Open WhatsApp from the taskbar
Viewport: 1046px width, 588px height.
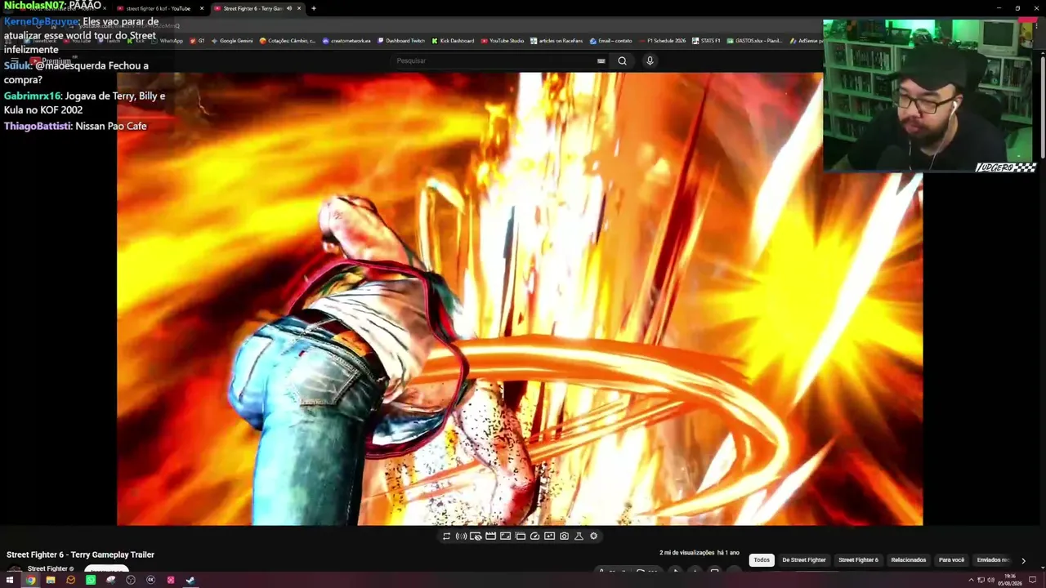point(91,581)
